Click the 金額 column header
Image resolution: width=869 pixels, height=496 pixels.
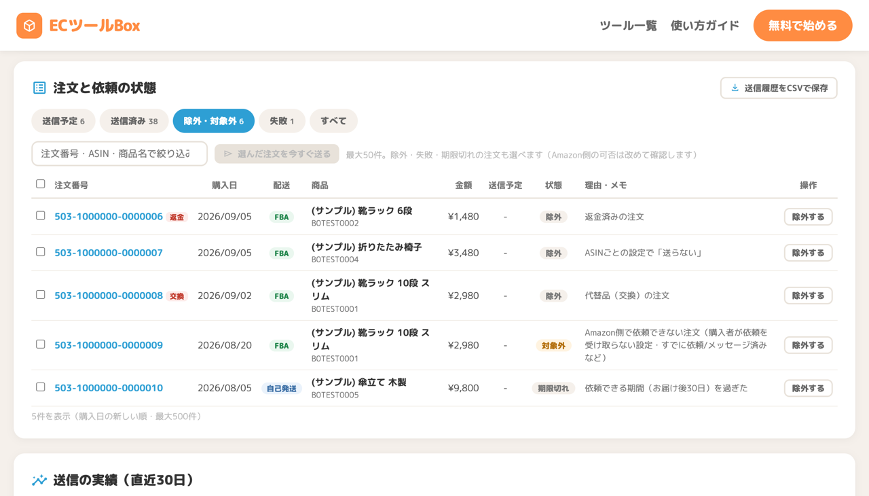(x=464, y=185)
